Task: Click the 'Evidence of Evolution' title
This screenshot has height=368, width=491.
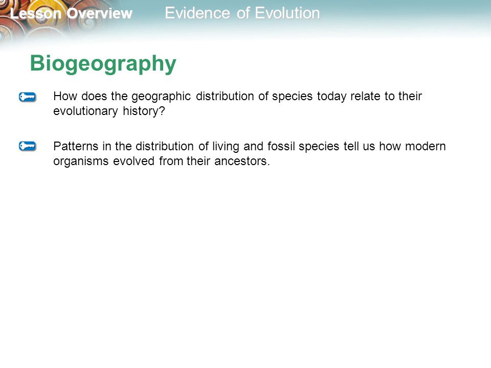Action: click(x=242, y=13)
